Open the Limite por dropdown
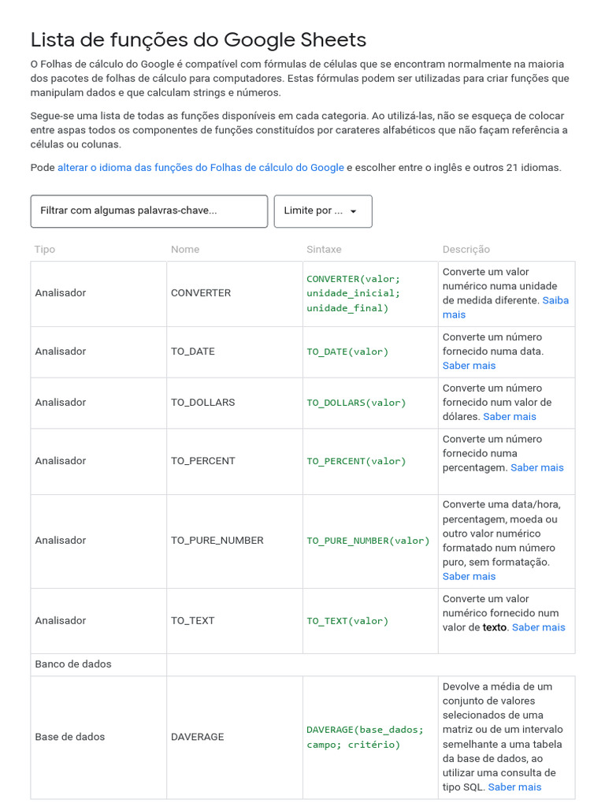Image resolution: width=605 pixels, height=807 pixels. coord(322,211)
